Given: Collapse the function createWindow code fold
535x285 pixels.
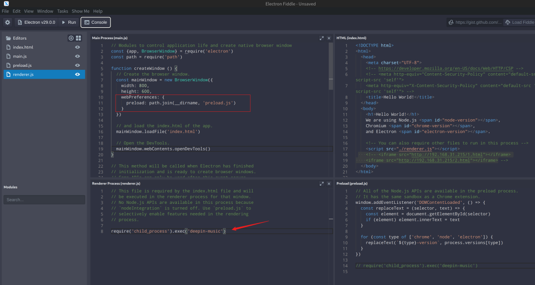Looking at the screenshot, I should [x=107, y=68].
